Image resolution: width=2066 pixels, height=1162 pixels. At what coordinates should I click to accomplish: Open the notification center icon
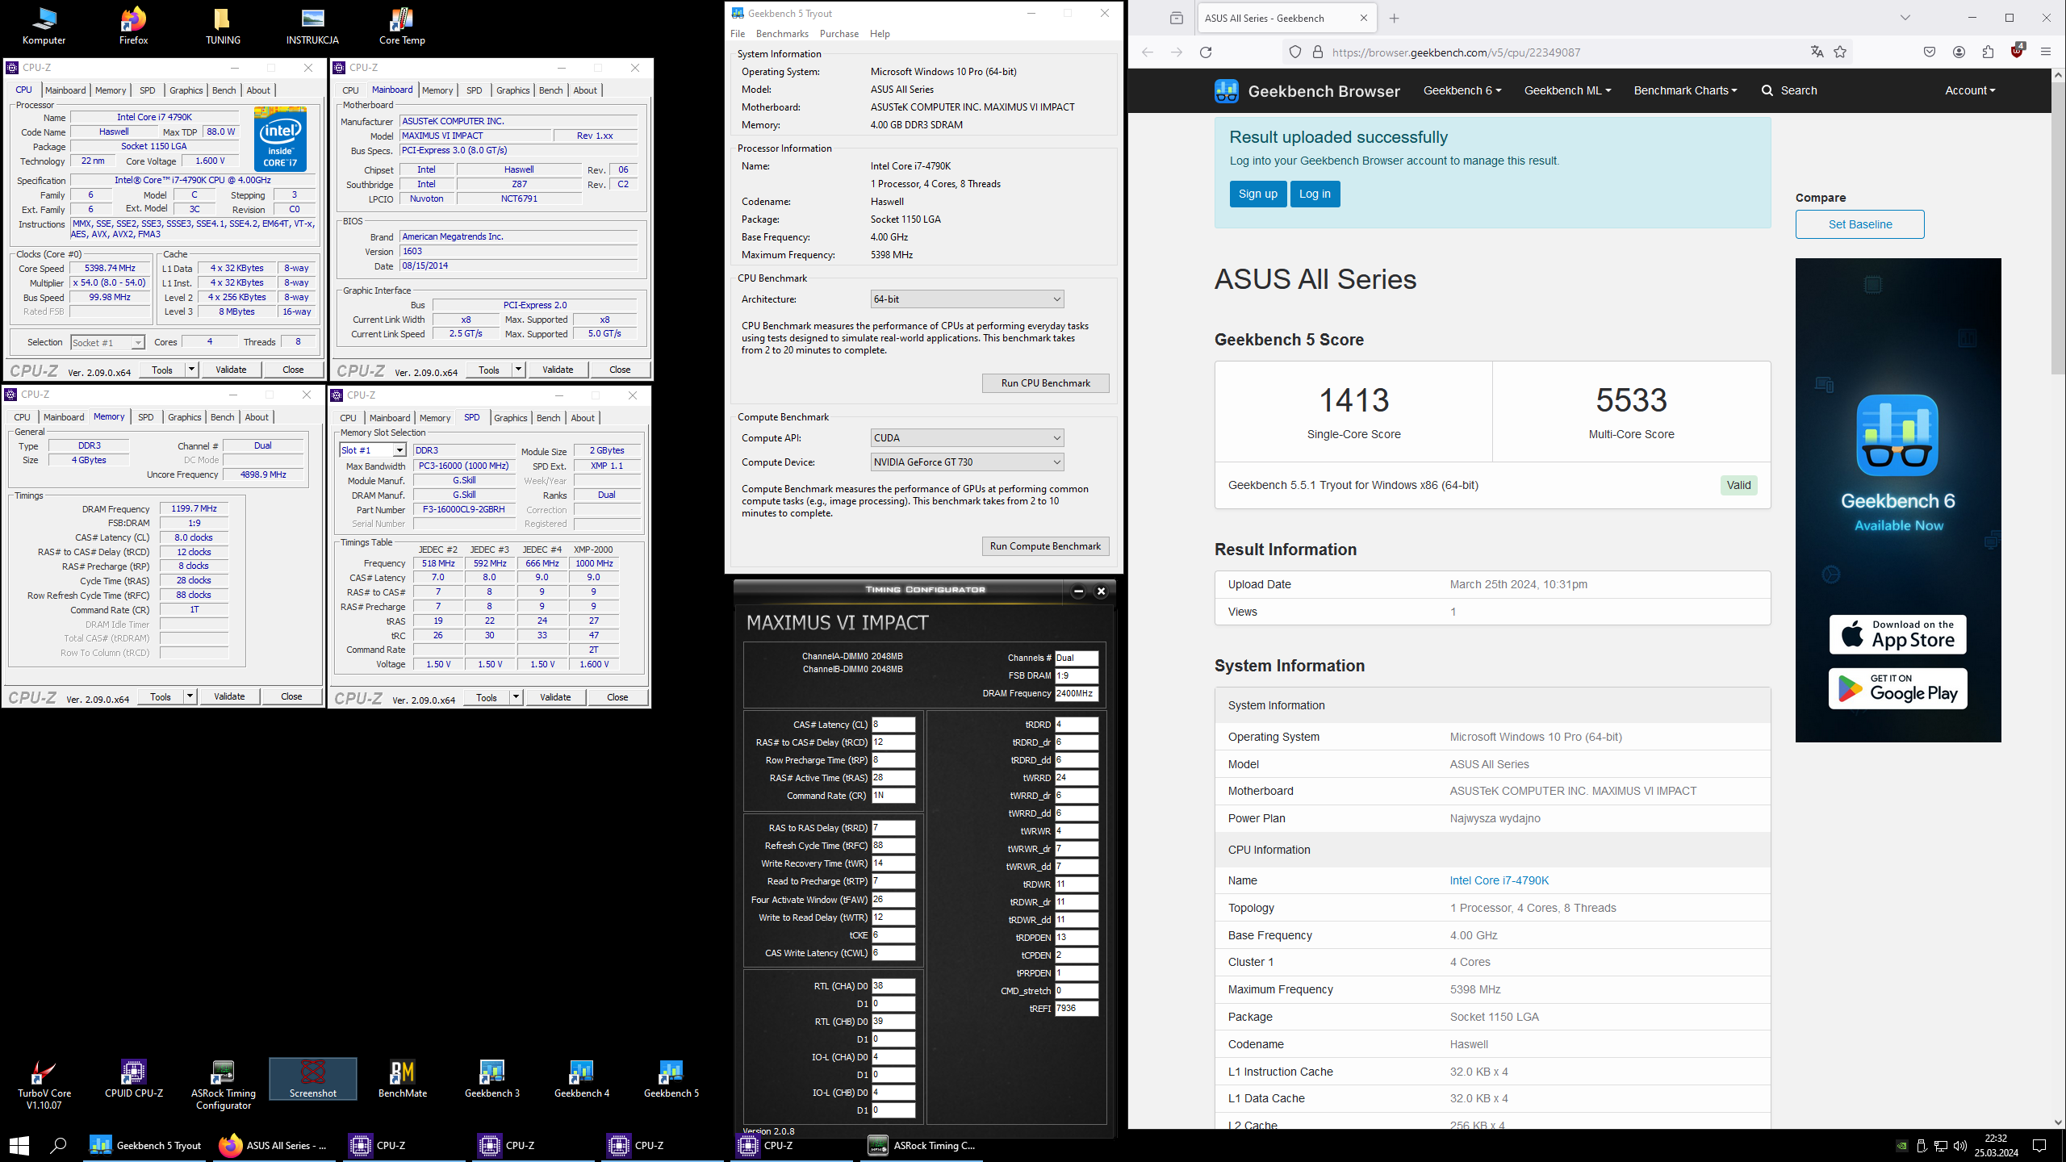click(x=2039, y=1145)
